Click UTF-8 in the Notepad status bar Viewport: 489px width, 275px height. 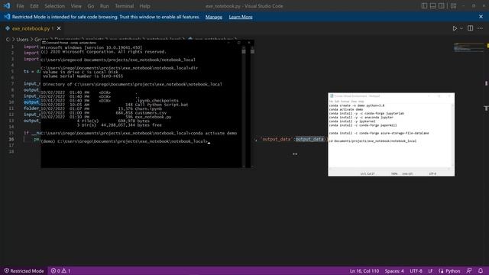pyautogui.click(x=432, y=173)
